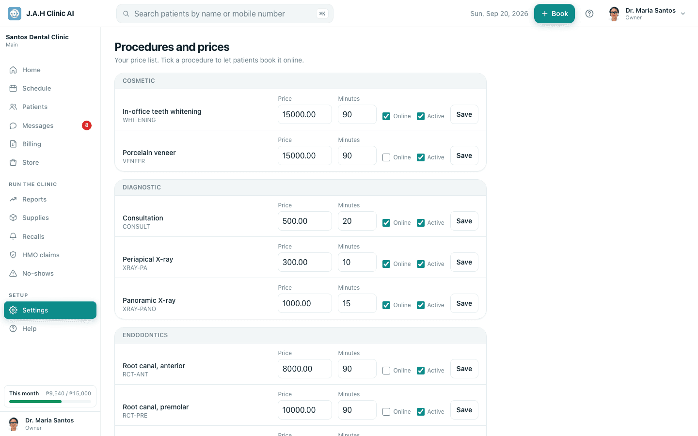Click the No-shows warning triangle icon
The height and width of the screenshot is (436, 698).
(x=13, y=273)
